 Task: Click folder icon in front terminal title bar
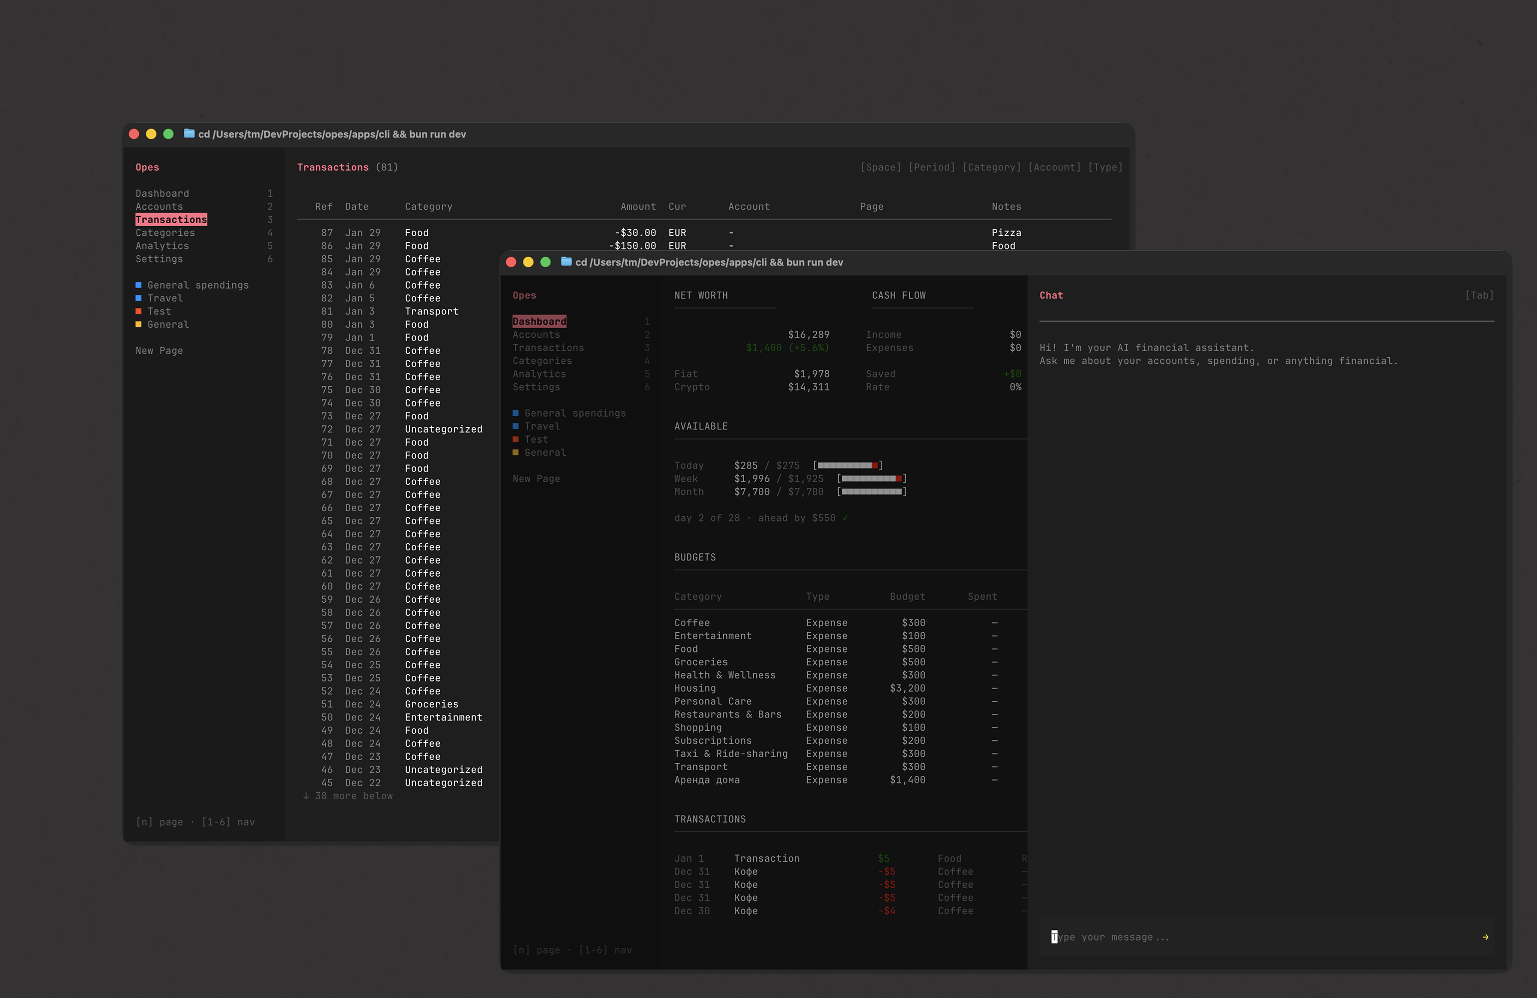pos(566,262)
